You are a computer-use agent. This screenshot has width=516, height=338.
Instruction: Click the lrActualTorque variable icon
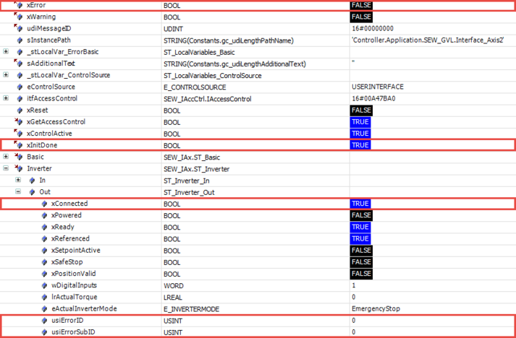click(x=44, y=297)
